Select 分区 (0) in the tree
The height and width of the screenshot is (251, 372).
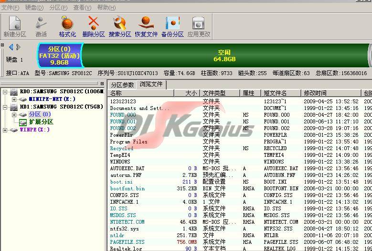[40, 114]
